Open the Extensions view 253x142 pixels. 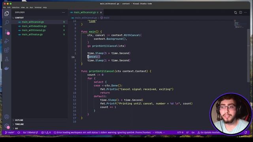[x=7, y=50]
